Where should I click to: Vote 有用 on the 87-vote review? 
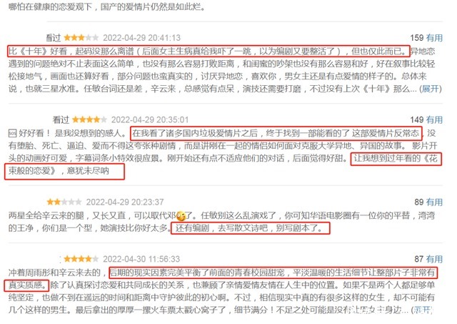click(434, 259)
